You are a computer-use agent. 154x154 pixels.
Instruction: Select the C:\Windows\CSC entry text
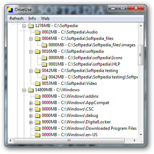(68, 109)
